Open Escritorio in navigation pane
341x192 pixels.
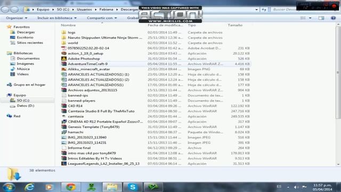coord(25,37)
